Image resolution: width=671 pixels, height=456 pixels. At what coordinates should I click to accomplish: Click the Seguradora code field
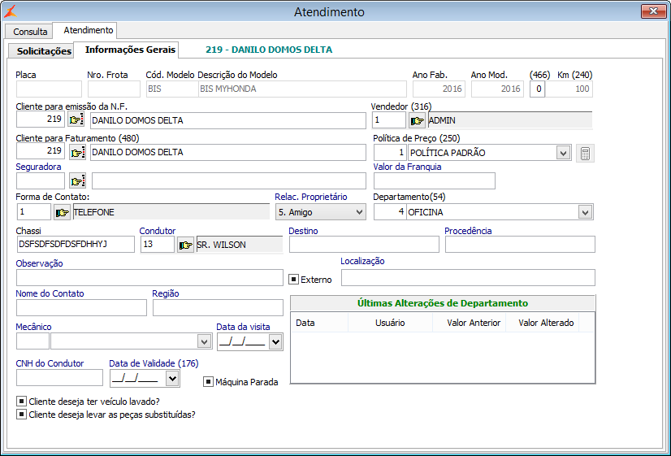click(x=41, y=181)
